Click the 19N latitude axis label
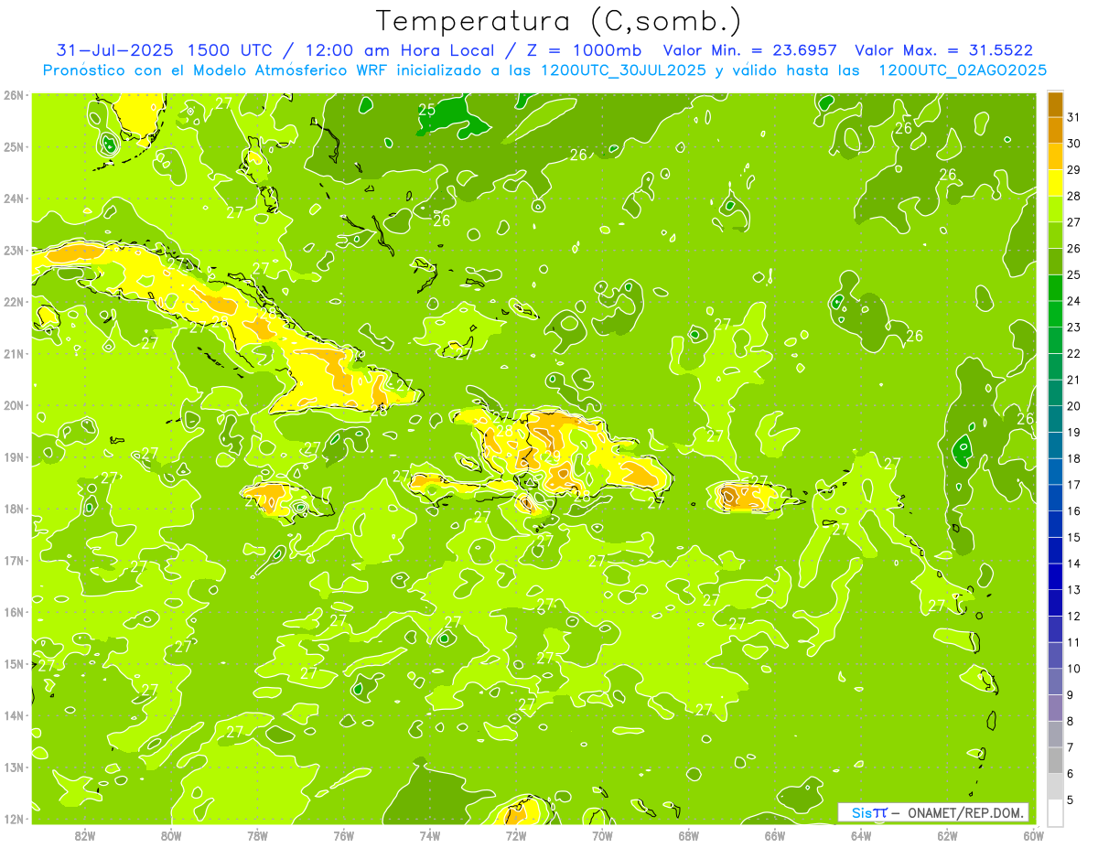 click(x=13, y=456)
